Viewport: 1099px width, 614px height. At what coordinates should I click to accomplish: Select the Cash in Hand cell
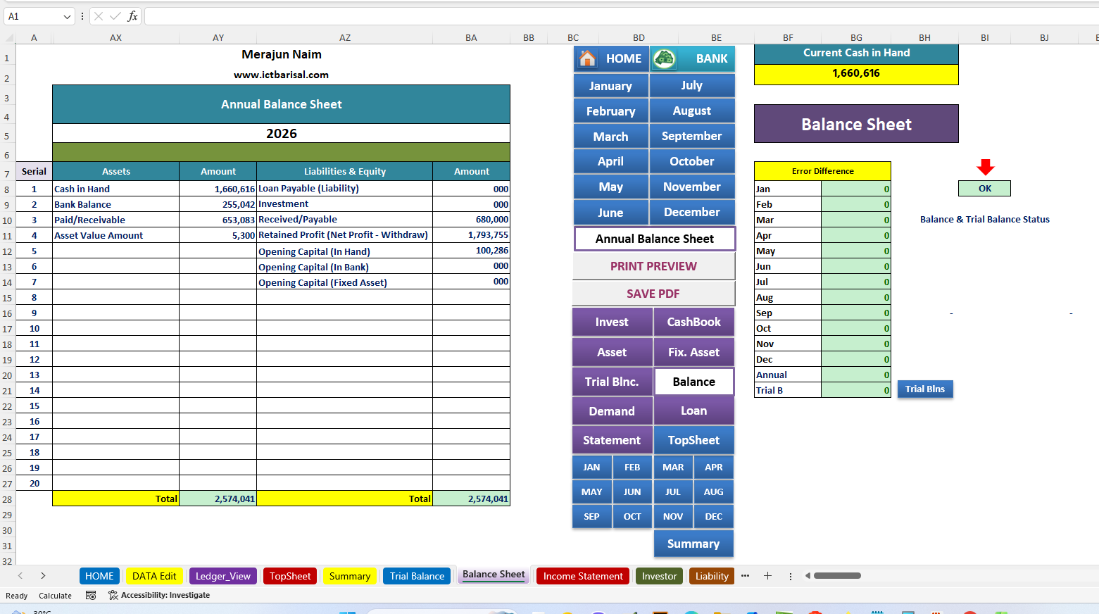click(x=116, y=189)
